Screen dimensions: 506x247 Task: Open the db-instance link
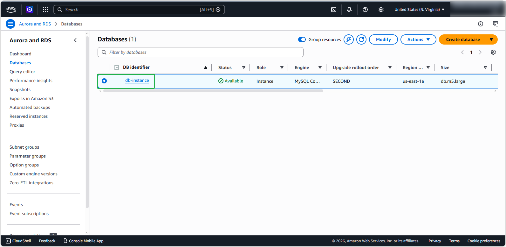(x=137, y=80)
